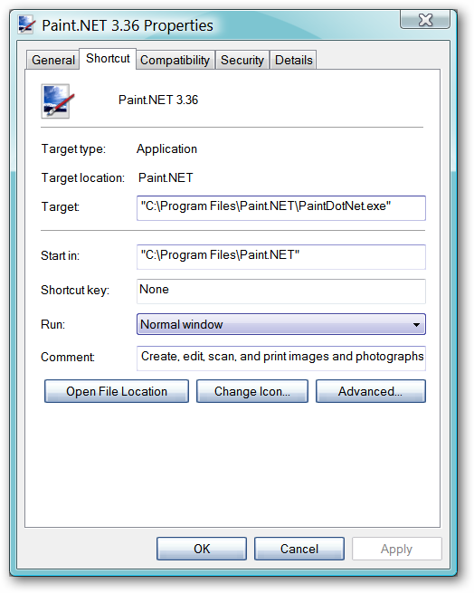Open the Change Icon dialog

point(252,391)
